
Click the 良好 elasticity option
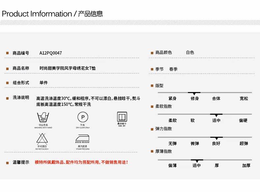216,143
